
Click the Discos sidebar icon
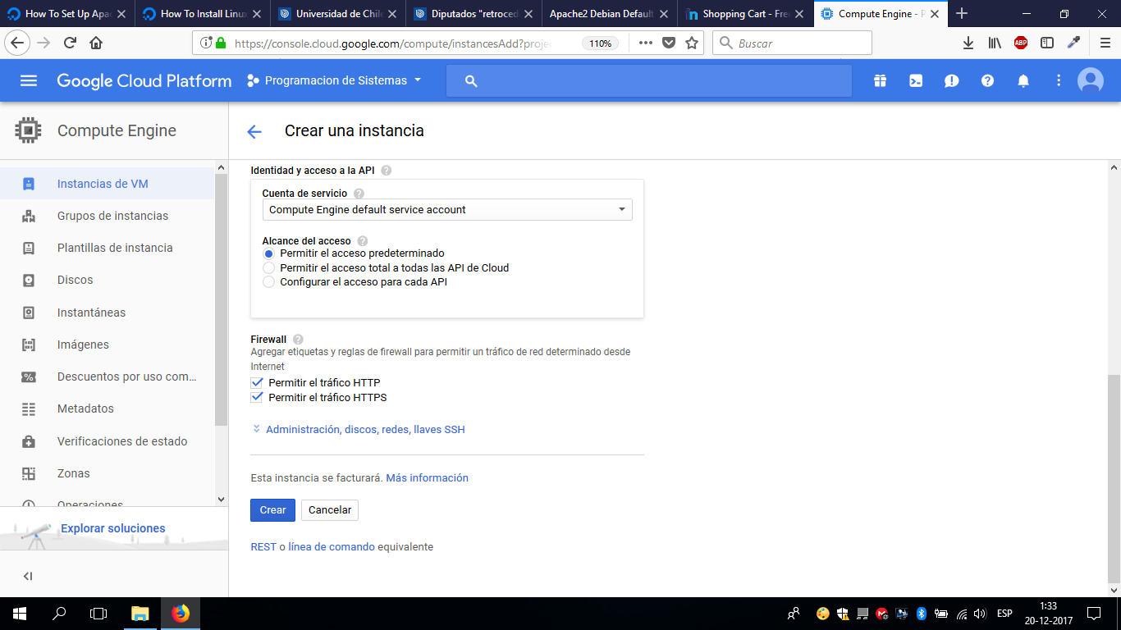29,280
